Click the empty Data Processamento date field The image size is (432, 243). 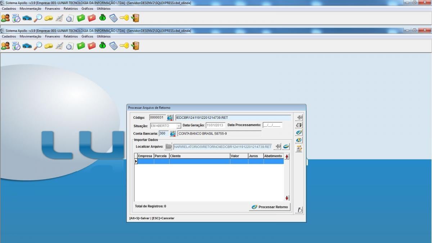272,125
